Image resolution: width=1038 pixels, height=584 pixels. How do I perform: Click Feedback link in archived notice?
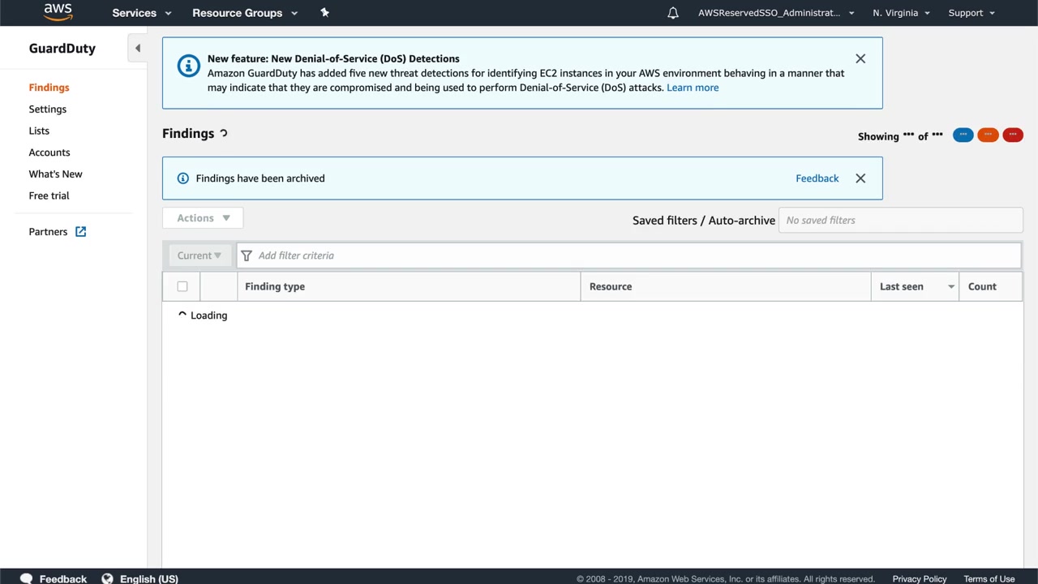[817, 178]
